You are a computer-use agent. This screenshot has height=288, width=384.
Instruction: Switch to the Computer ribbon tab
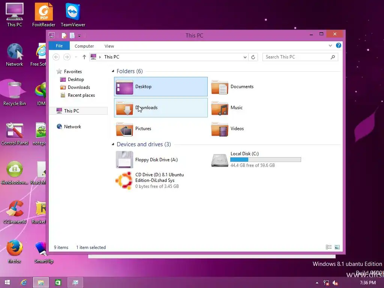pyautogui.click(x=84, y=46)
